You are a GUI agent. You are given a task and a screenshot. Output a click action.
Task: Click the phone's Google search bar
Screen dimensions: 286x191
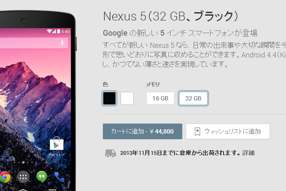click(x=34, y=43)
